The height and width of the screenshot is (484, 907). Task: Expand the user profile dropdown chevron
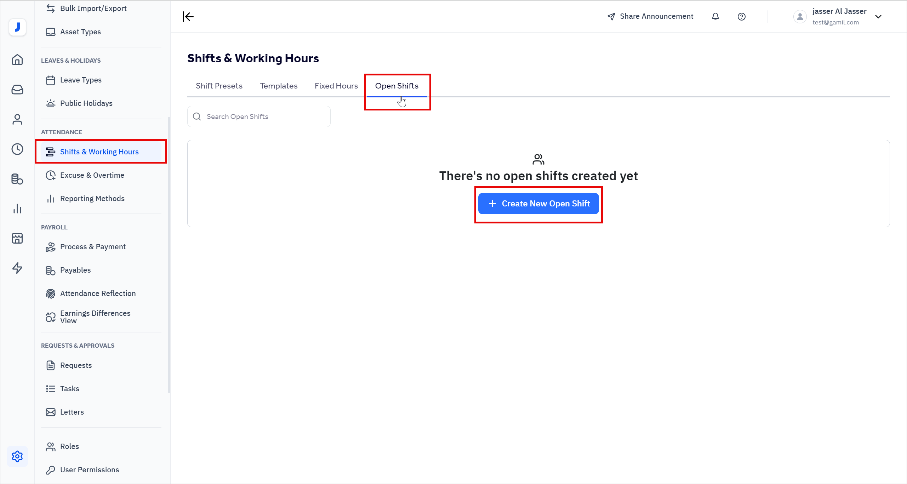coord(879,17)
